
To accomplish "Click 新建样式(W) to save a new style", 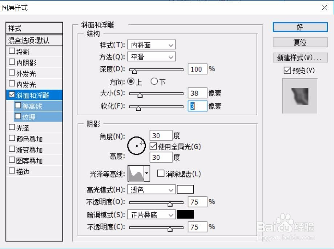I will [x=299, y=57].
